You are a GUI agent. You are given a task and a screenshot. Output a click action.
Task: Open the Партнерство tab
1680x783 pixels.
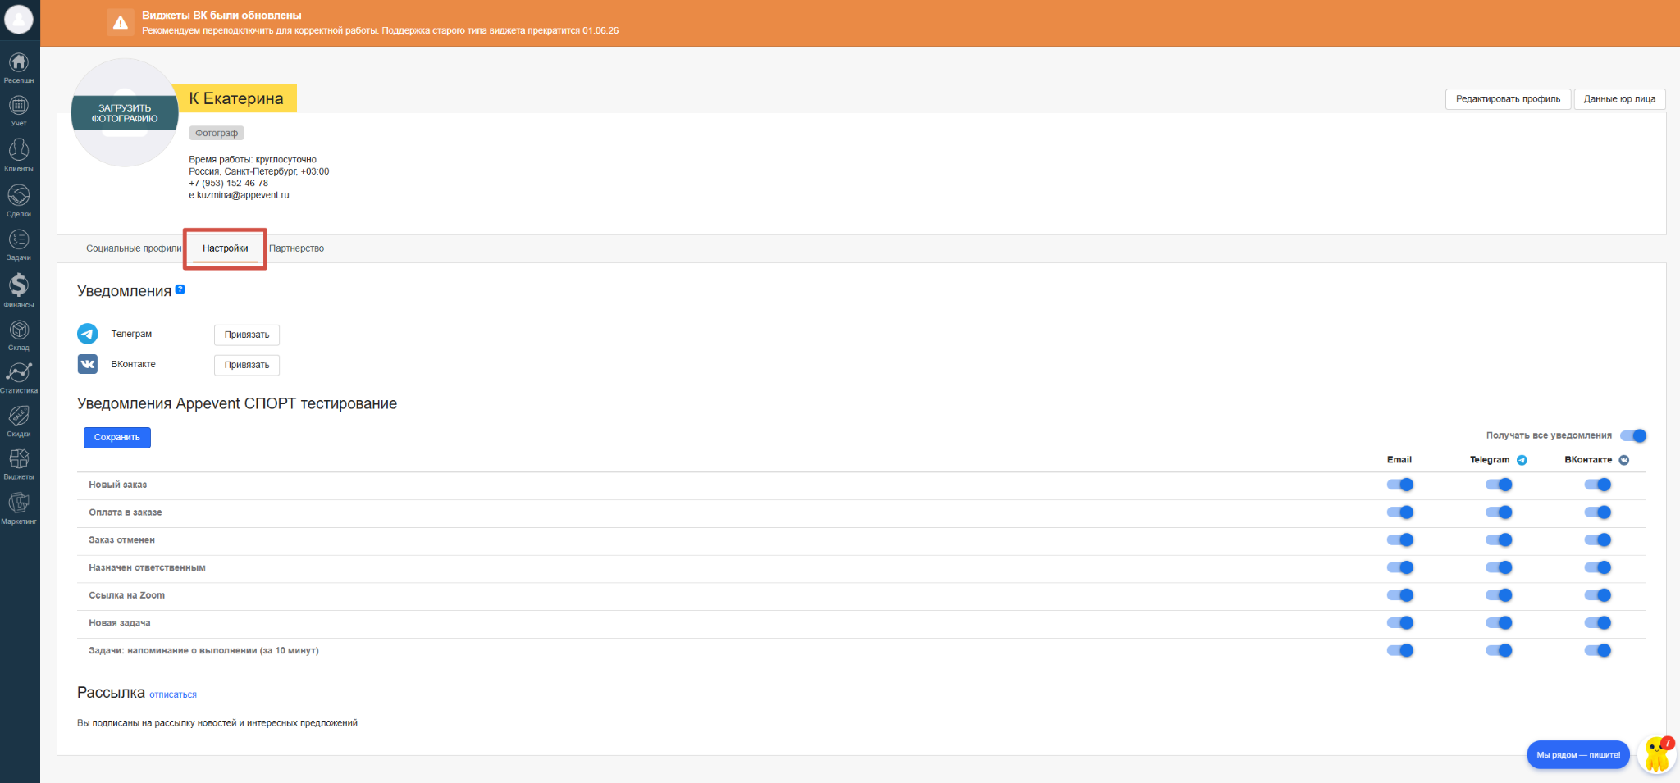pos(296,248)
